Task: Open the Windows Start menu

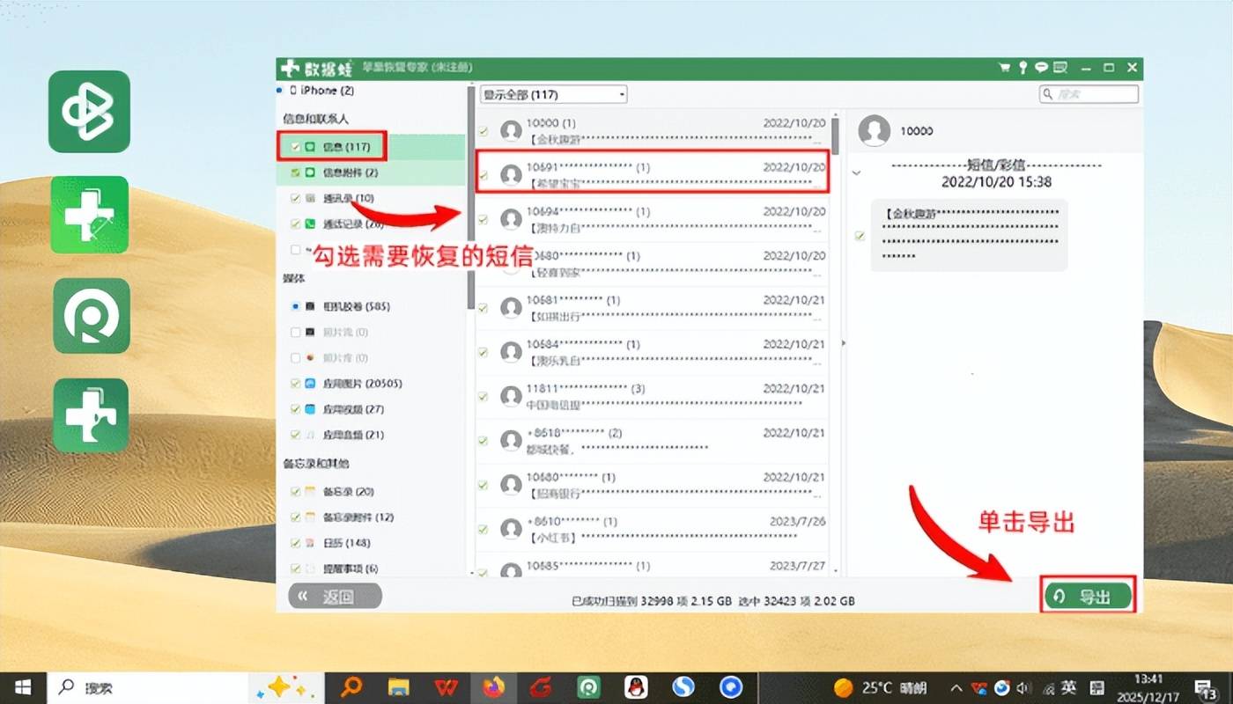Action: point(23,687)
